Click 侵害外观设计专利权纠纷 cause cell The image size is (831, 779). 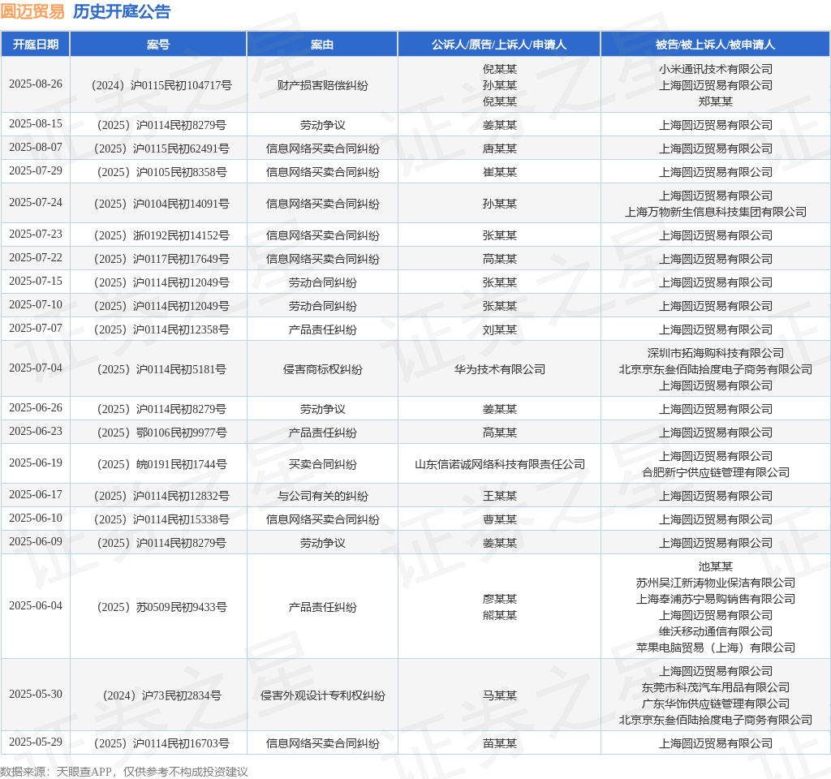tap(322, 695)
